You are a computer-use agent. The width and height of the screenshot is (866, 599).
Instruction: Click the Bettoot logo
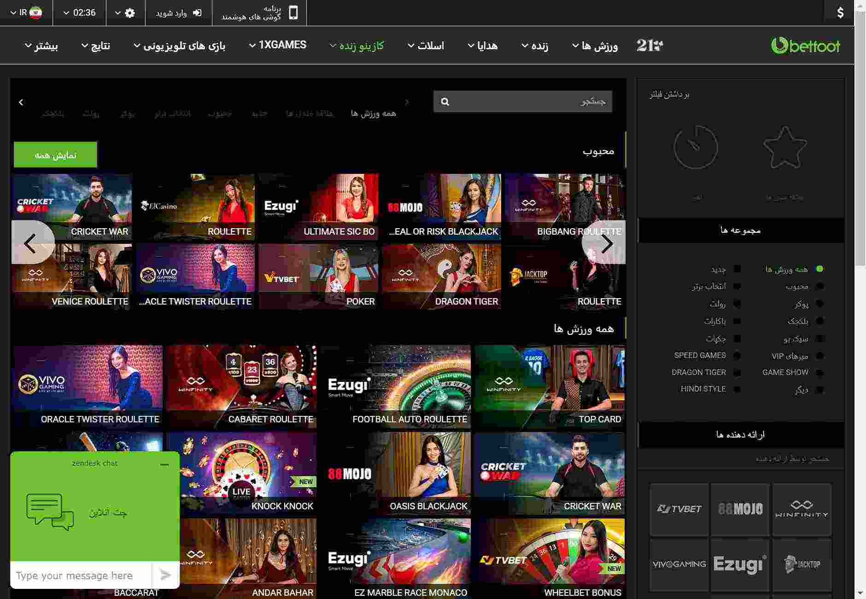tap(805, 46)
